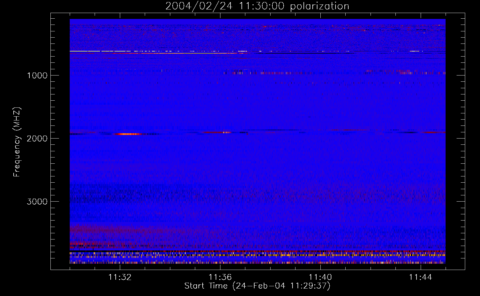Click the bright orange-red burst segment near 2000 MHz
Image resolution: width=480 pixels, height=296 pixels.
tap(128, 134)
